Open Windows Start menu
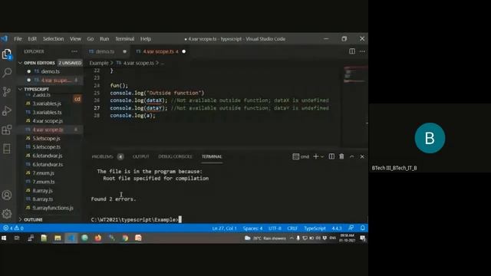The width and height of the screenshot is (491, 276). [4, 238]
